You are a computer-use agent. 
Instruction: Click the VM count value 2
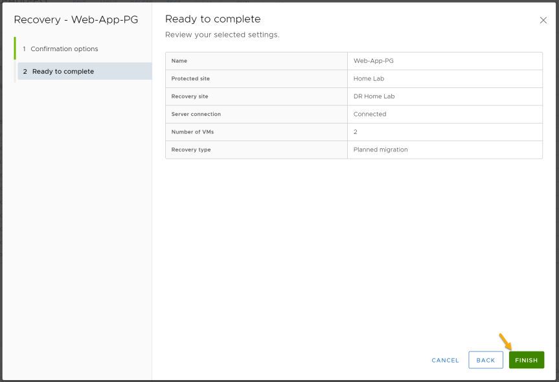[x=355, y=132]
